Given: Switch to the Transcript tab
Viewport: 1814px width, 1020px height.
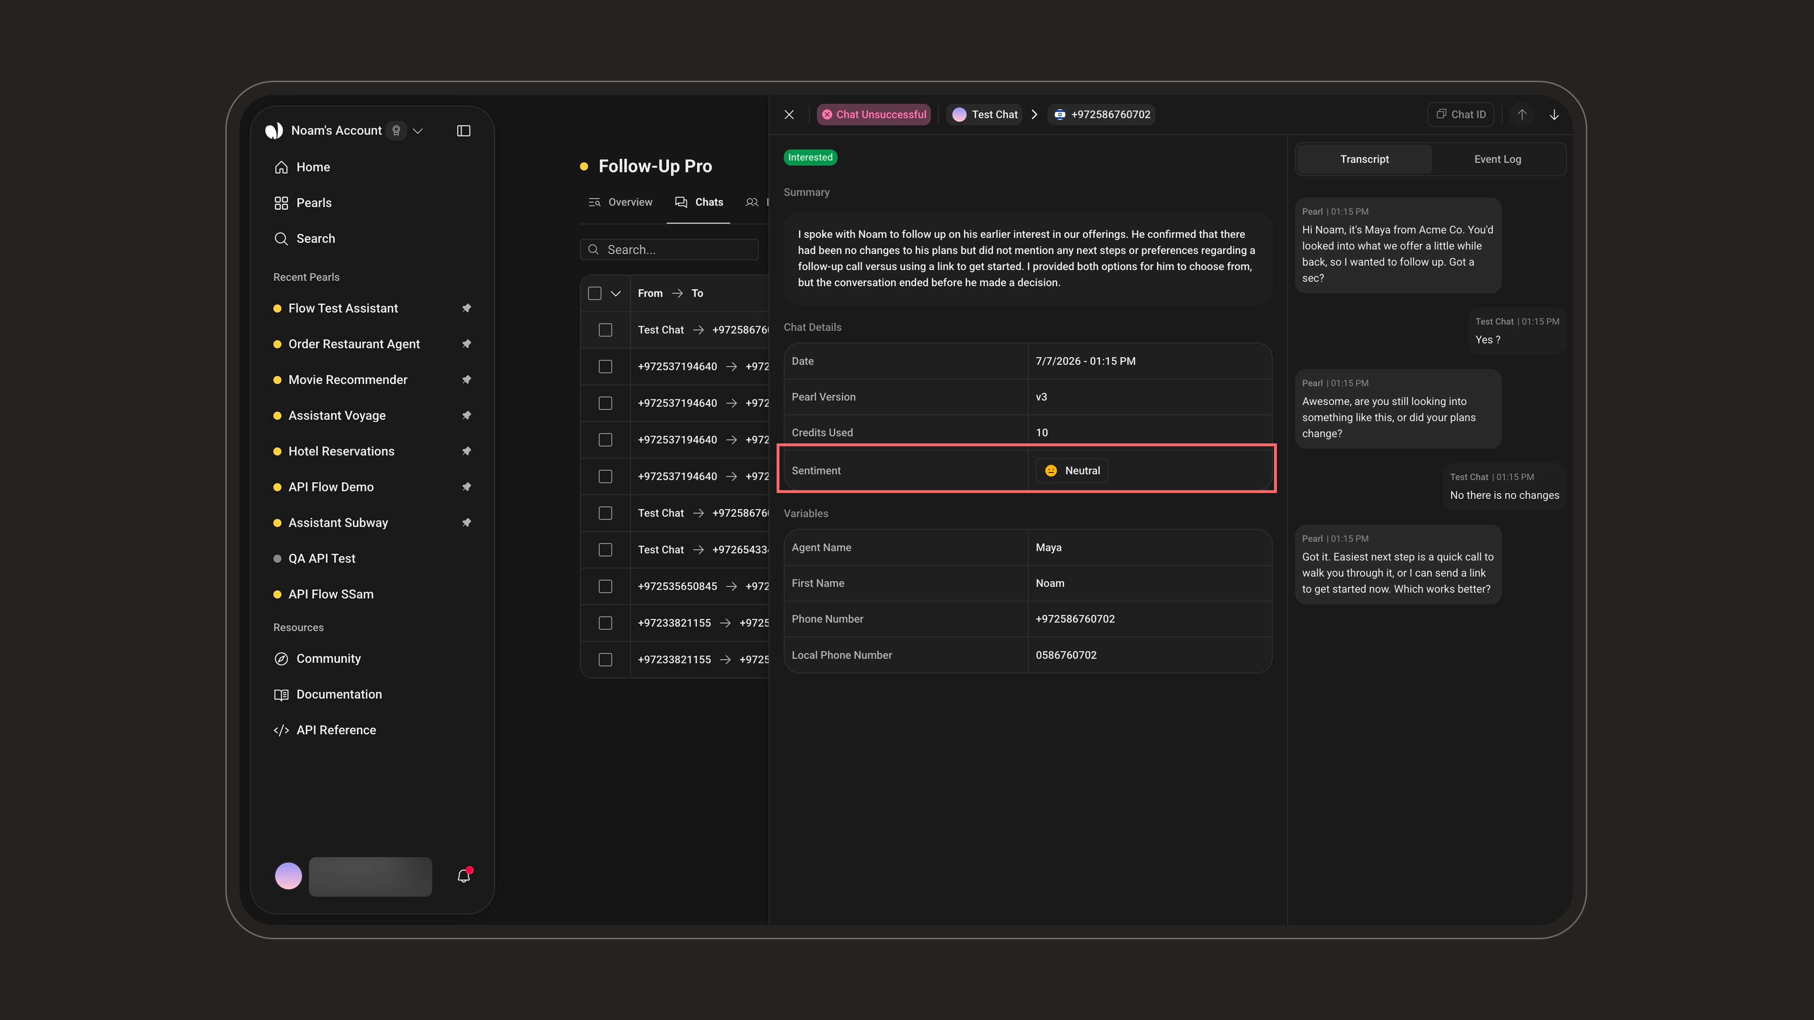Looking at the screenshot, I should point(1364,159).
